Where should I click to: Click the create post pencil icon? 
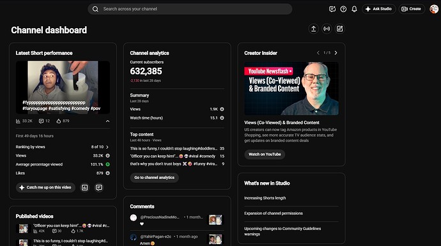pyautogui.click(x=340, y=29)
